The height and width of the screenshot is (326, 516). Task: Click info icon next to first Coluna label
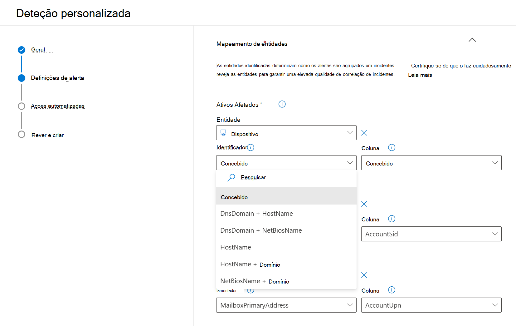(x=392, y=148)
